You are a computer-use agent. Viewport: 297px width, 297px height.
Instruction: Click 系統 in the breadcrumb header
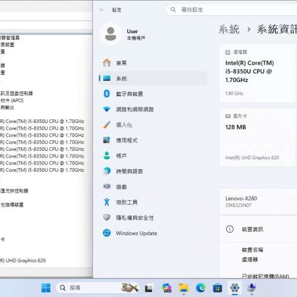coord(229,29)
